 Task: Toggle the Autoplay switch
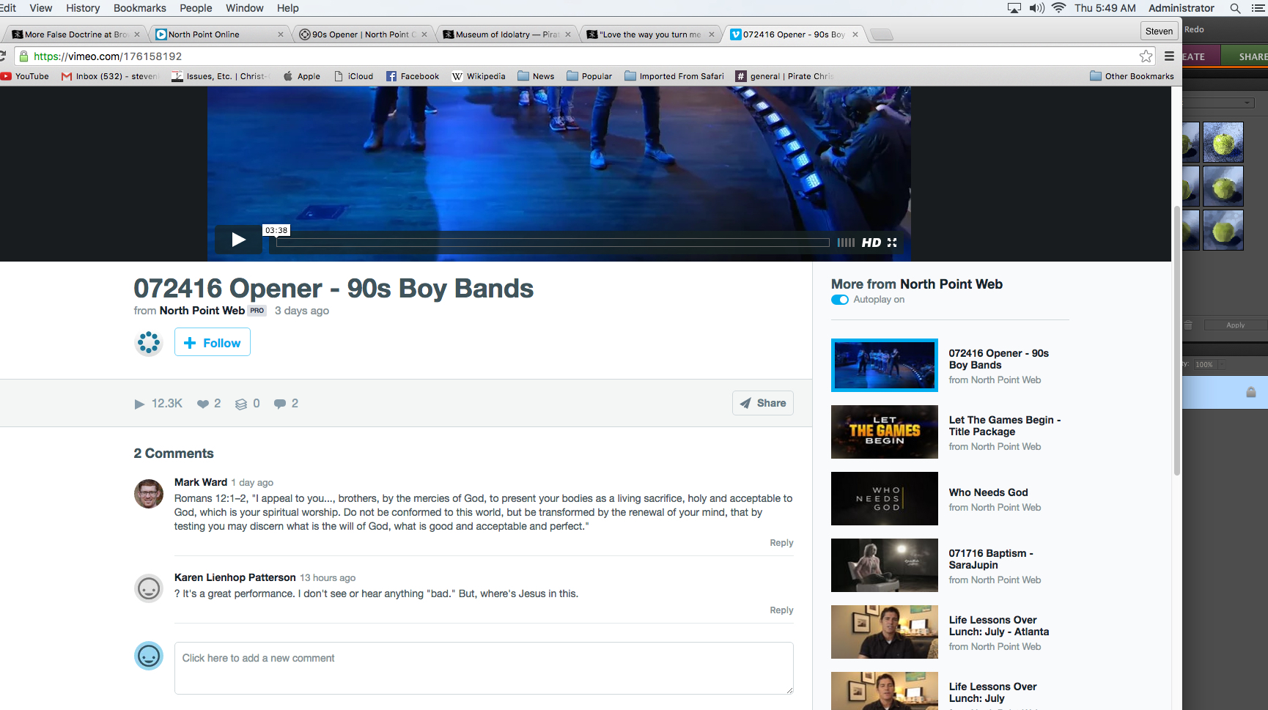click(840, 300)
